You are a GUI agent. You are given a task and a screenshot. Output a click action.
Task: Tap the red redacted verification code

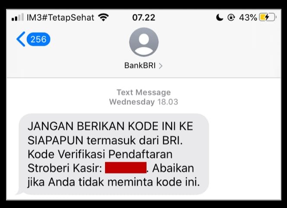click(126, 167)
